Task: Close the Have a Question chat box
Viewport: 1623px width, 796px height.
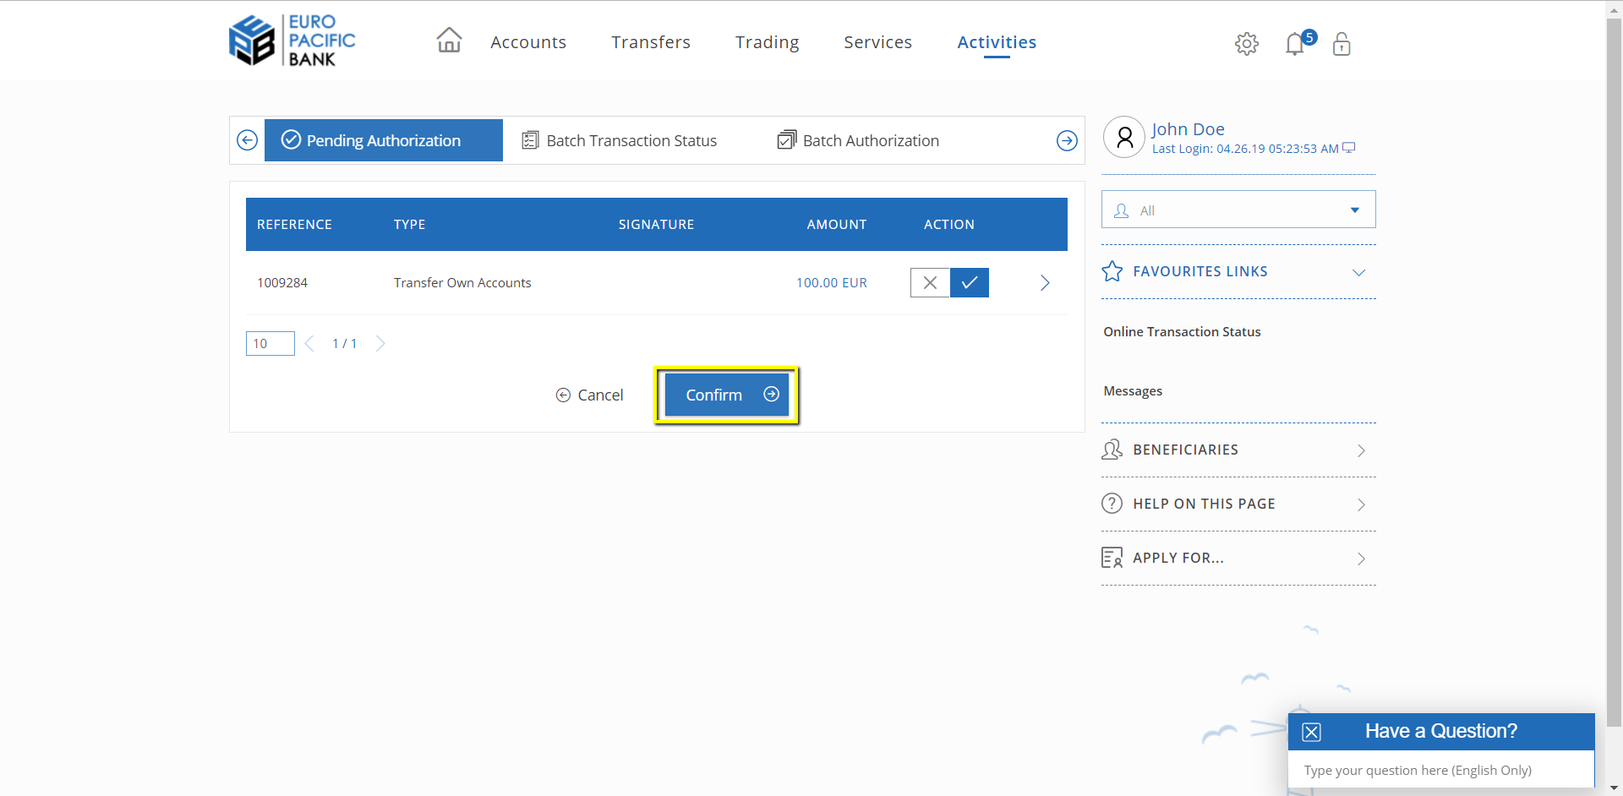Action: coord(1311,732)
